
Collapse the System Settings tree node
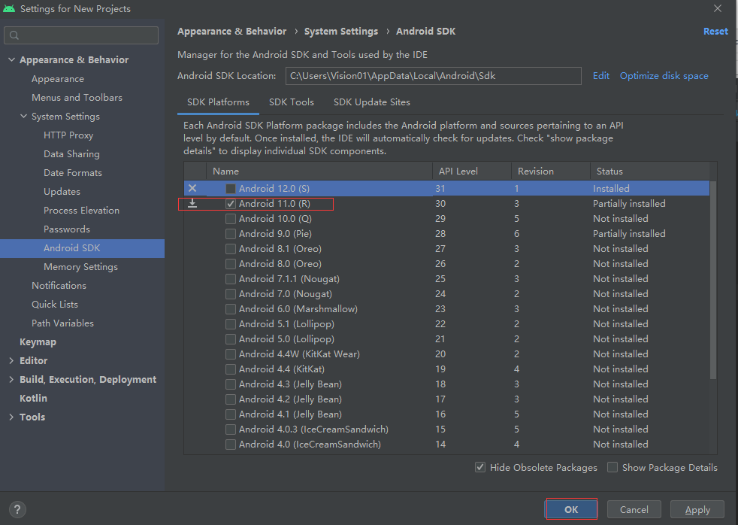23,117
